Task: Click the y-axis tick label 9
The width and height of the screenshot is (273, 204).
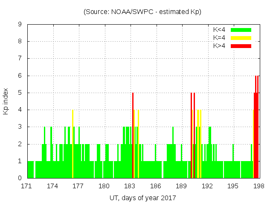Action: point(20,25)
